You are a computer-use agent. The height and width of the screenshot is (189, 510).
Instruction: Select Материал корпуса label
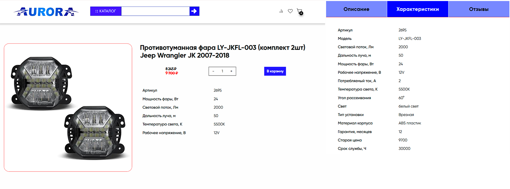[355, 123]
